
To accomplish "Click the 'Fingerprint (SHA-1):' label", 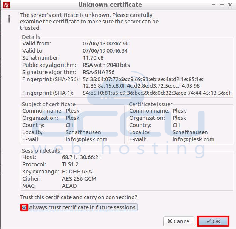I will tap(48, 93).
